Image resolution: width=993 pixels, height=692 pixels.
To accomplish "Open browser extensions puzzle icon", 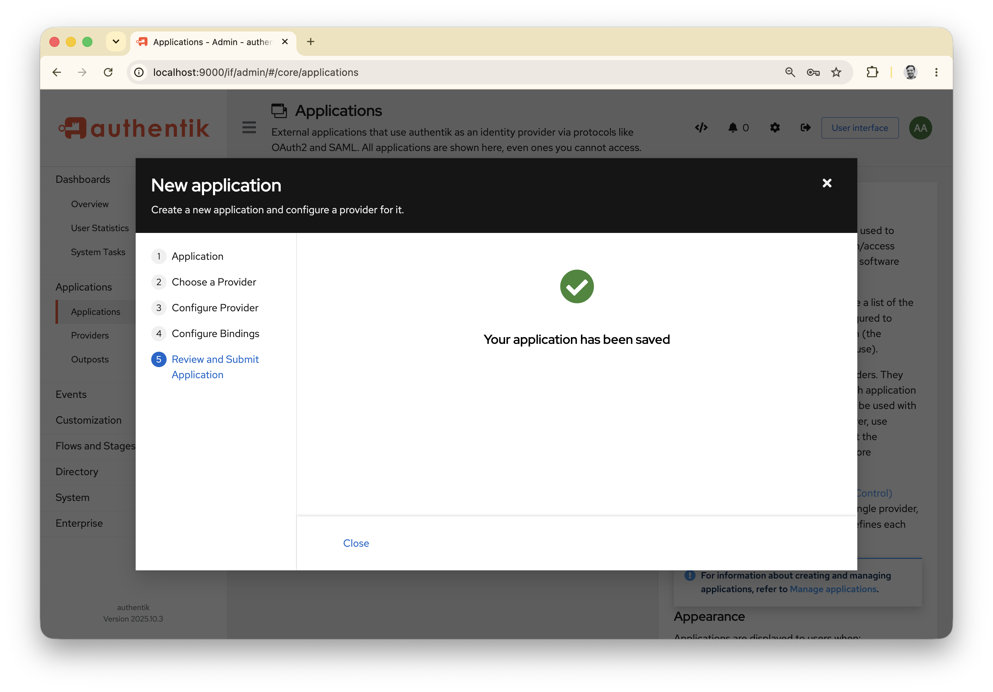I will tap(872, 72).
